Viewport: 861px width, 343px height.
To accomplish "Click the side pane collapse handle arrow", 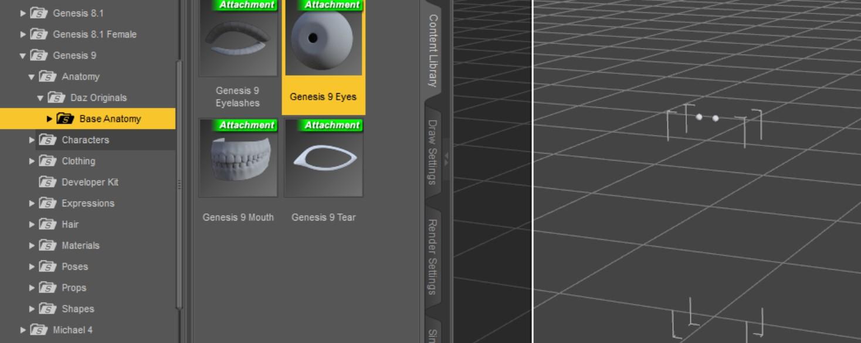I will click(446, 159).
